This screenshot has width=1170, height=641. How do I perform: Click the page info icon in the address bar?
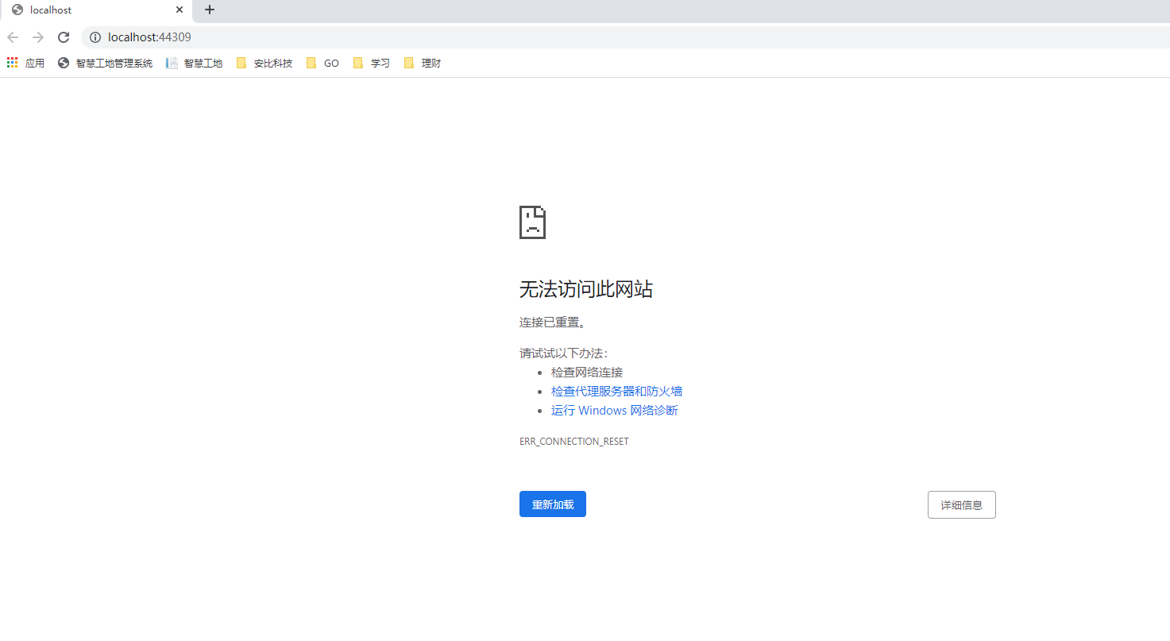tap(95, 37)
